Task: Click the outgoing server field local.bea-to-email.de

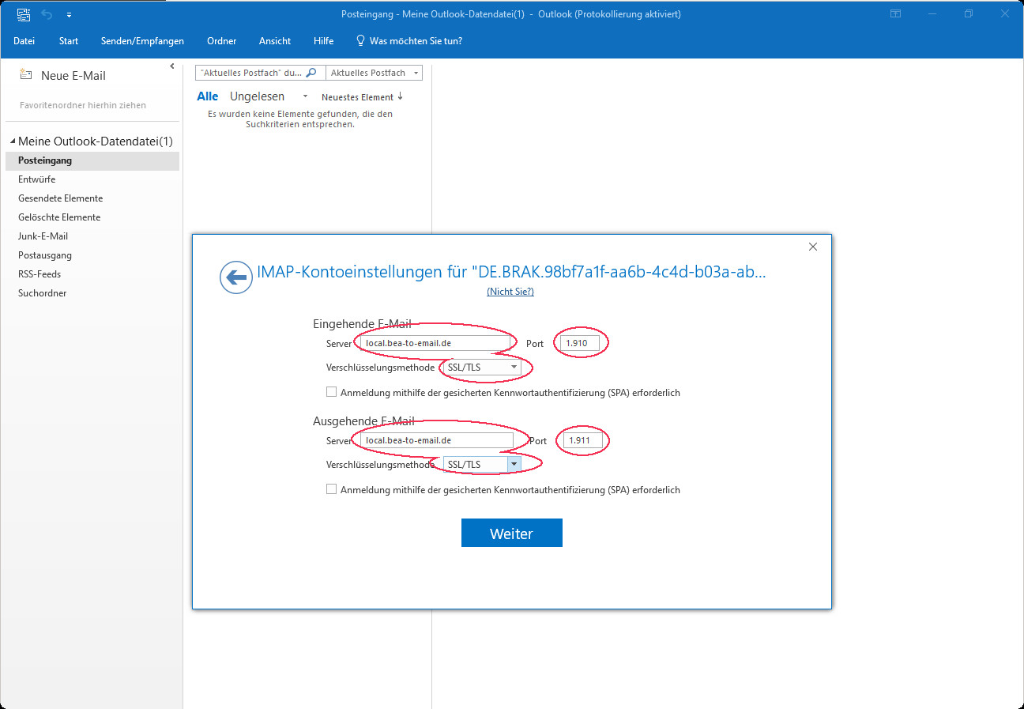Action: pos(435,440)
